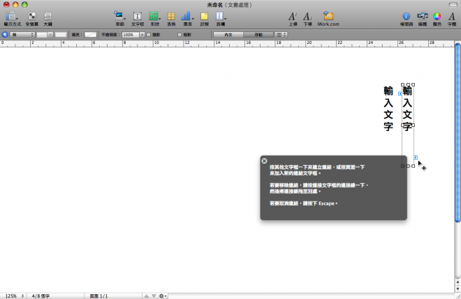This screenshot has width=461, height=299.
Task: Insert a 文字框 text box
Action: [x=137, y=16]
